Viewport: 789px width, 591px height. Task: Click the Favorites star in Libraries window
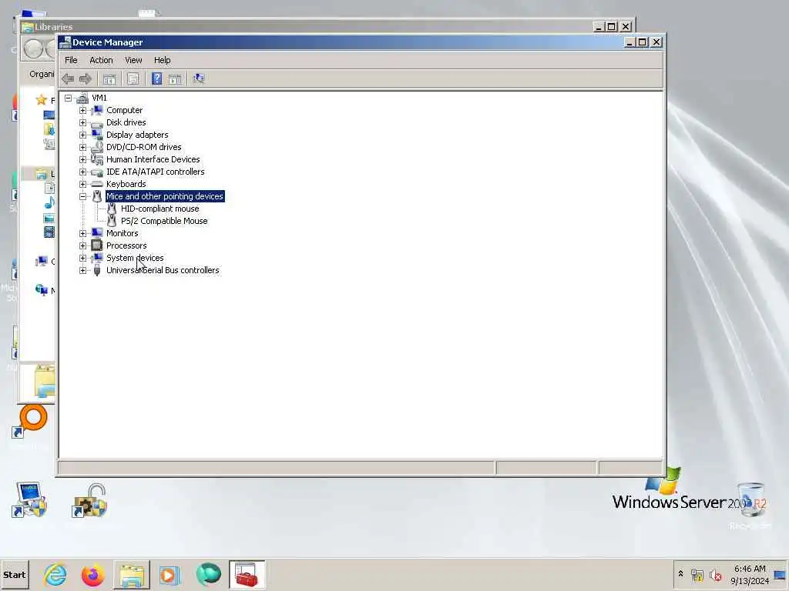tap(42, 100)
